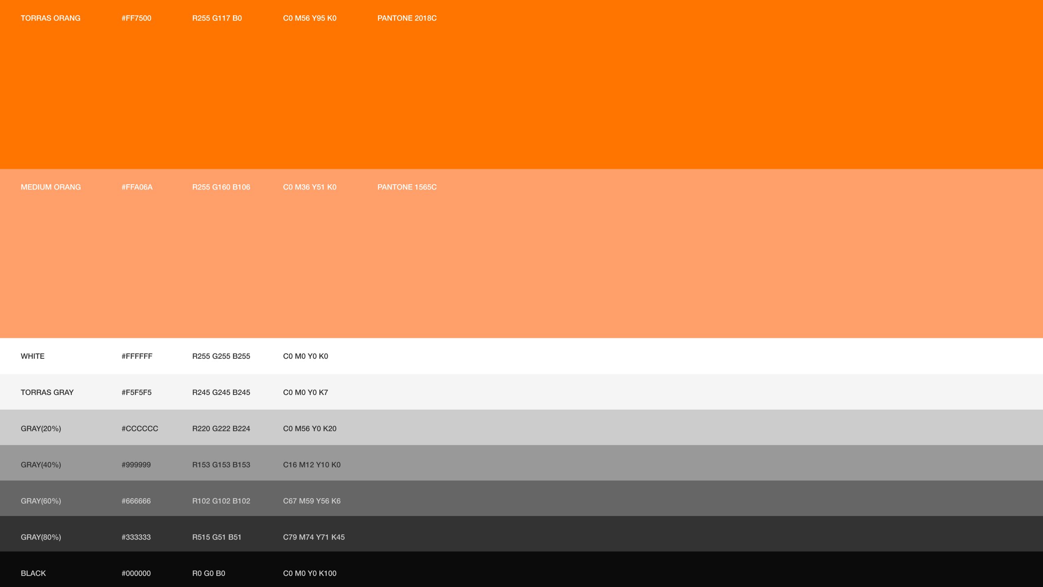Click the PANTONE 1565C label

pyautogui.click(x=407, y=187)
